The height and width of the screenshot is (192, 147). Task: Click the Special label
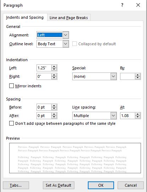coord(79,68)
